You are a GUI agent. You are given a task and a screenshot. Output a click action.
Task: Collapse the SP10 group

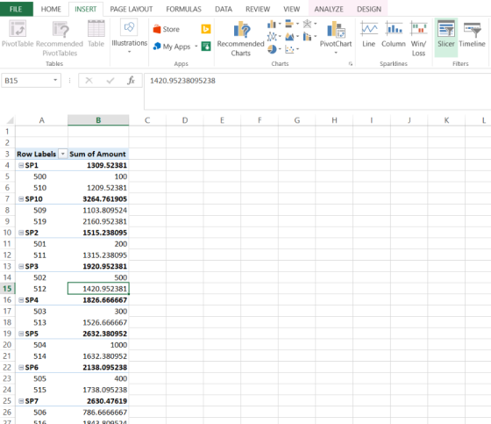[21, 198]
